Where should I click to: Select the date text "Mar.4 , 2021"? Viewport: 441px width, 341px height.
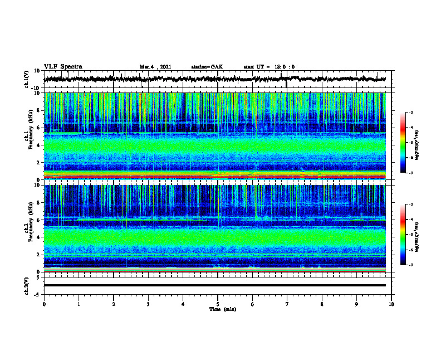pyautogui.click(x=155, y=67)
